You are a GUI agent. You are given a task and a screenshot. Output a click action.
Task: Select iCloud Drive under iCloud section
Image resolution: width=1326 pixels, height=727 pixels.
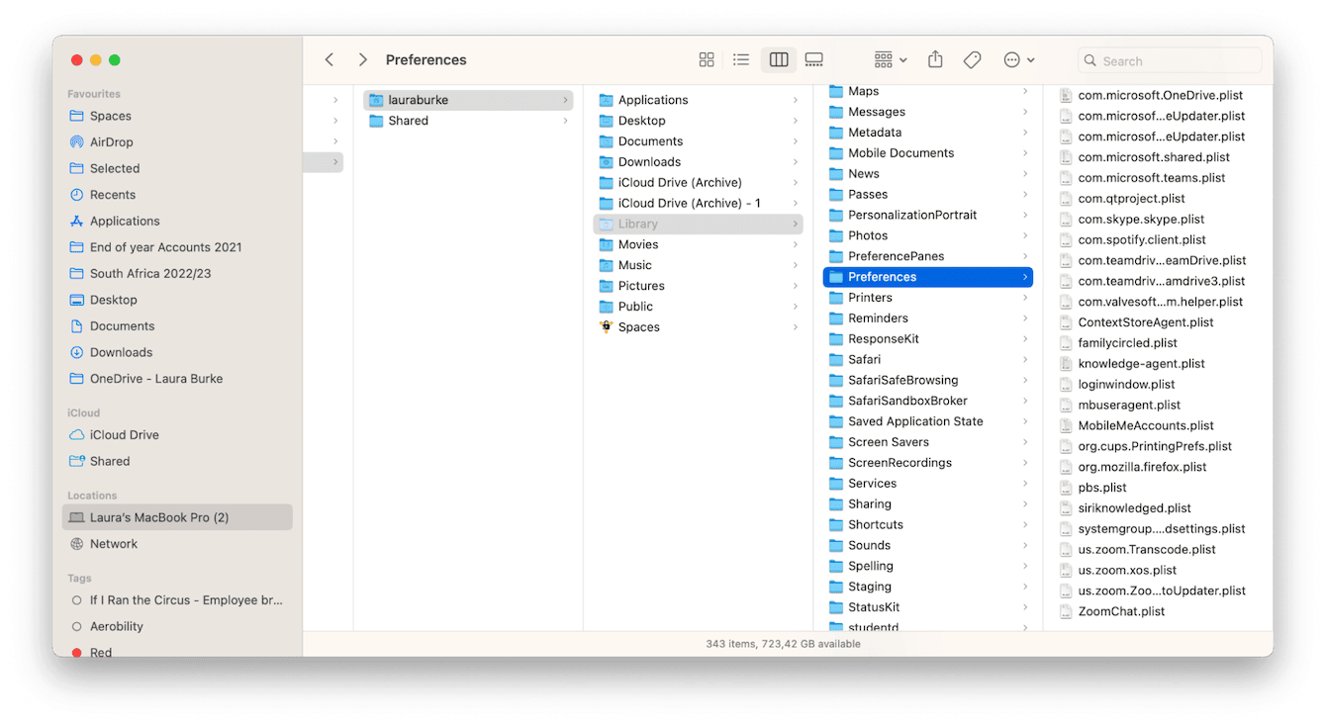click(124, 434)
